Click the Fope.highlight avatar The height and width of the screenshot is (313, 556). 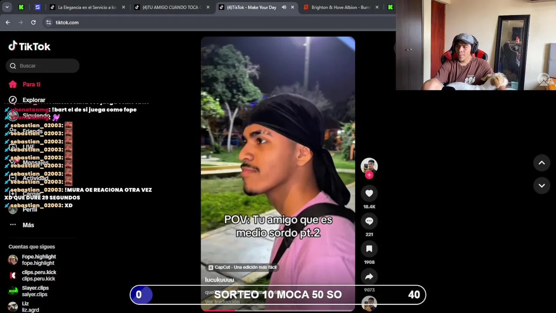coord(13,260)
